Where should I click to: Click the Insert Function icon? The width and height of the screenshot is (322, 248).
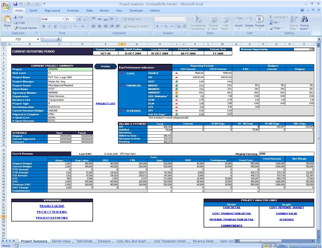[58, 39]
